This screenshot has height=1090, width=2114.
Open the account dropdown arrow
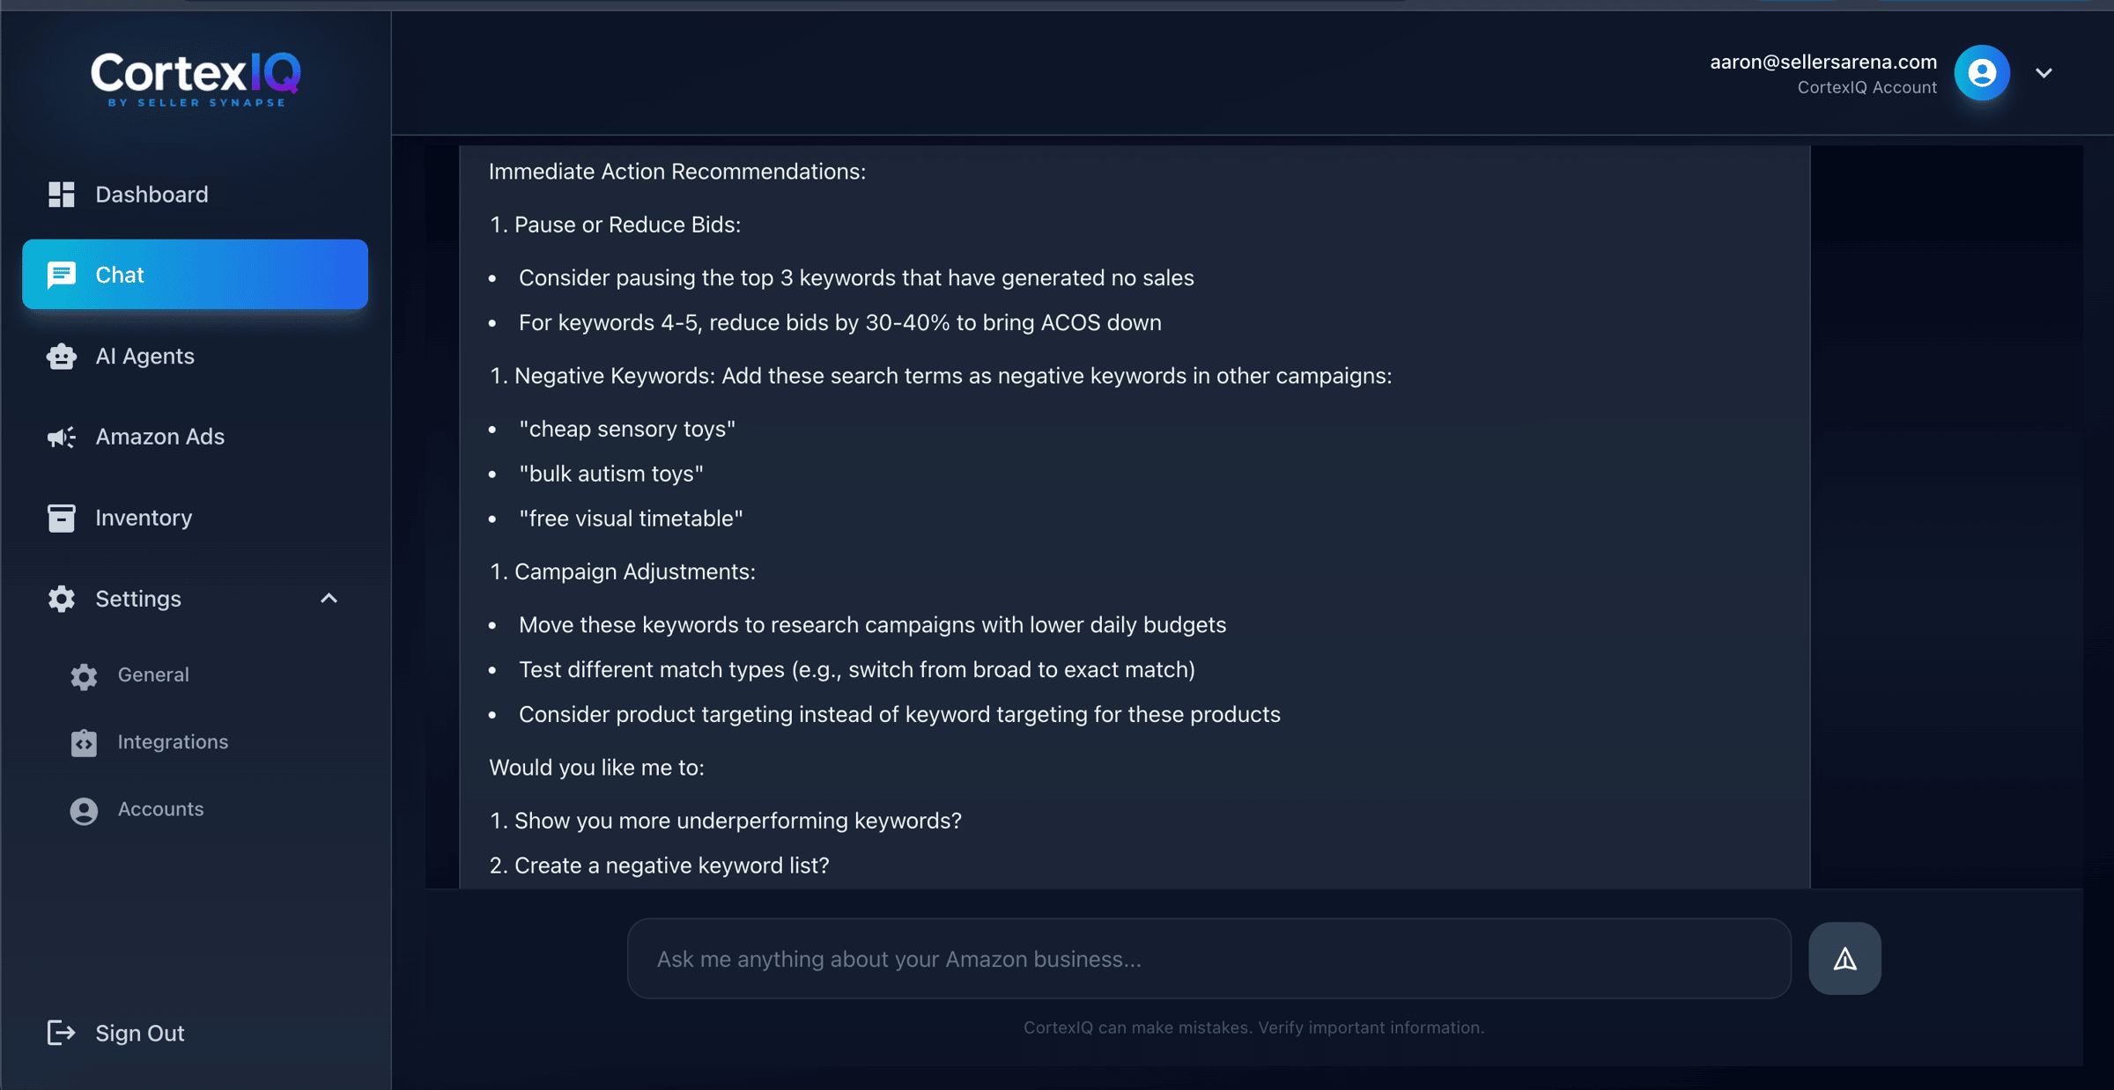tap(2044, 73)
